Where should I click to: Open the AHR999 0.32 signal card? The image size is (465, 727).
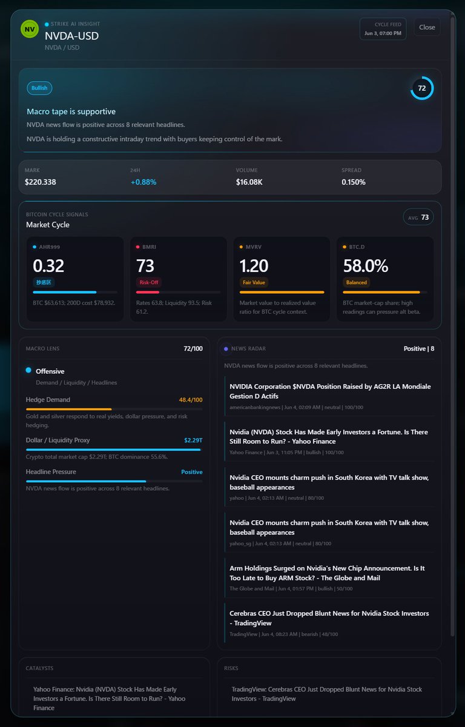[x=76, y=279]
